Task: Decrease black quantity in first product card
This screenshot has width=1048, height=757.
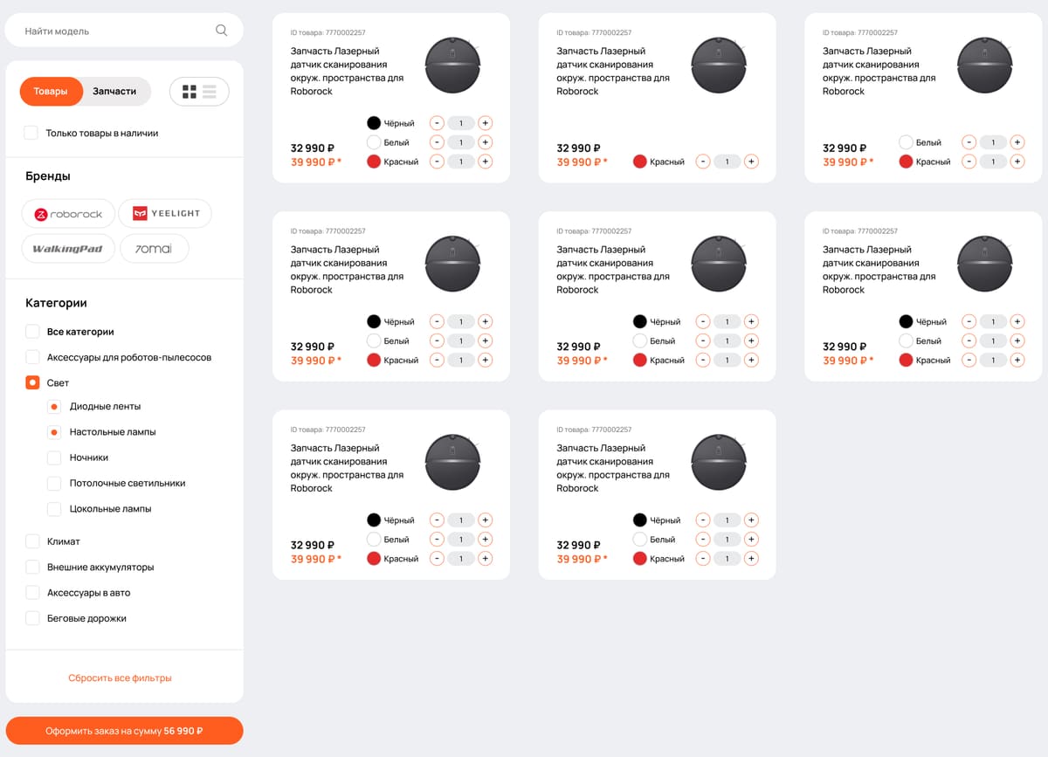Action: (x=437, y=123)
